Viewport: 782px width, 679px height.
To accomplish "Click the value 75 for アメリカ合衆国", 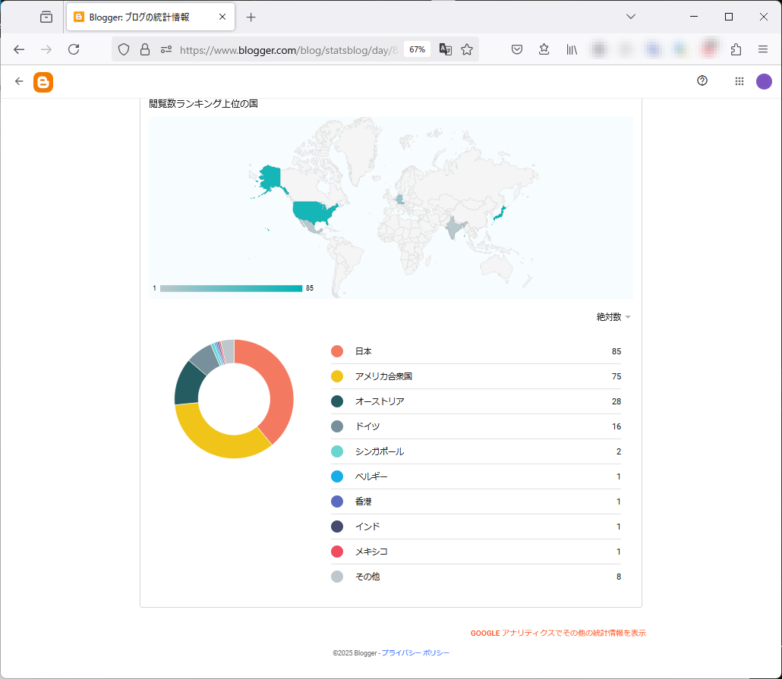I will point(616,376).
